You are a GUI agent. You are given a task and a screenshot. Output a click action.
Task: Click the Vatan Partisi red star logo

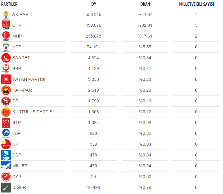tap(6, 80)
